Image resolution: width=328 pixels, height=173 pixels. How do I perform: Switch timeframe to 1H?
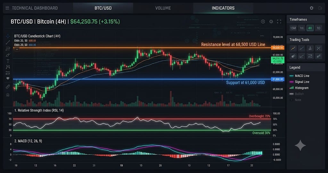click(302, 28)
